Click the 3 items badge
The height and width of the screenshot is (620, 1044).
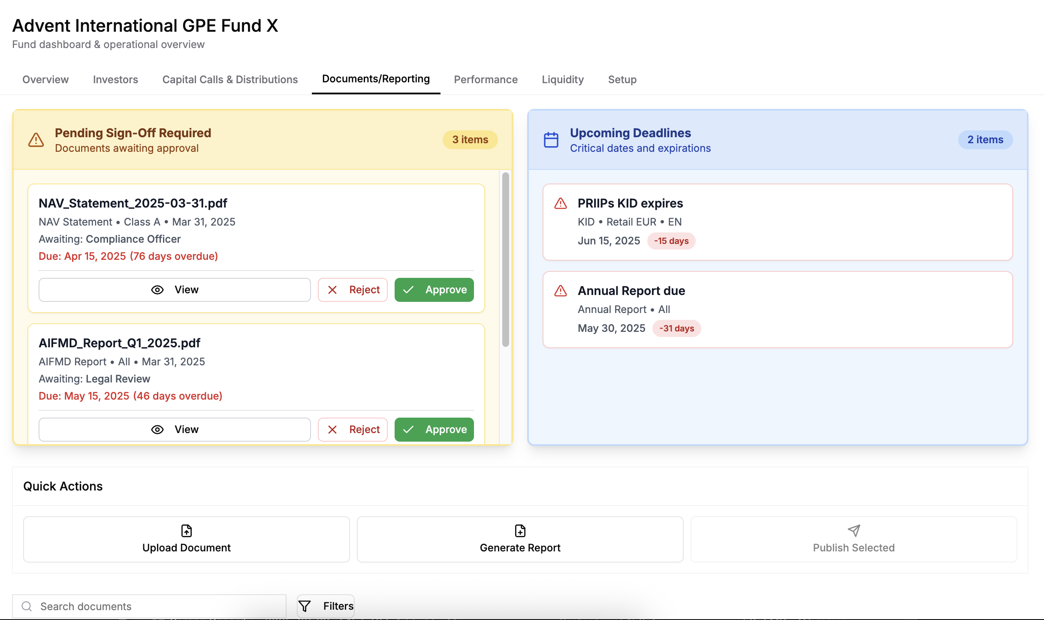pos(470,140)
